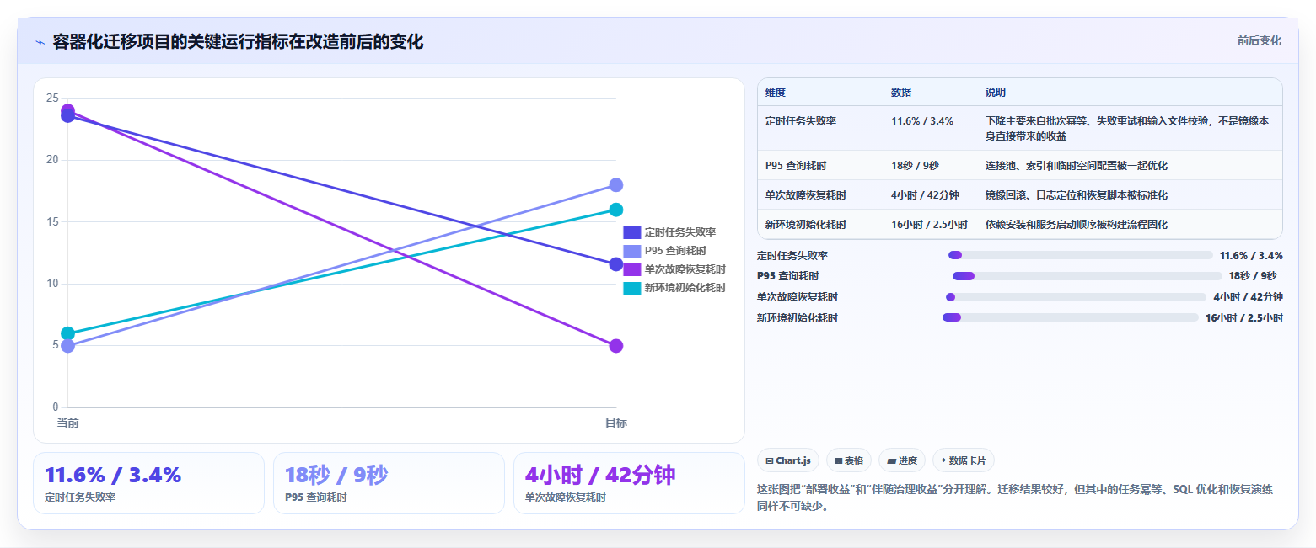Click the 定时任务失败率 progress bar
The image size is (1316, 548).
click(x=1081, y=255)
